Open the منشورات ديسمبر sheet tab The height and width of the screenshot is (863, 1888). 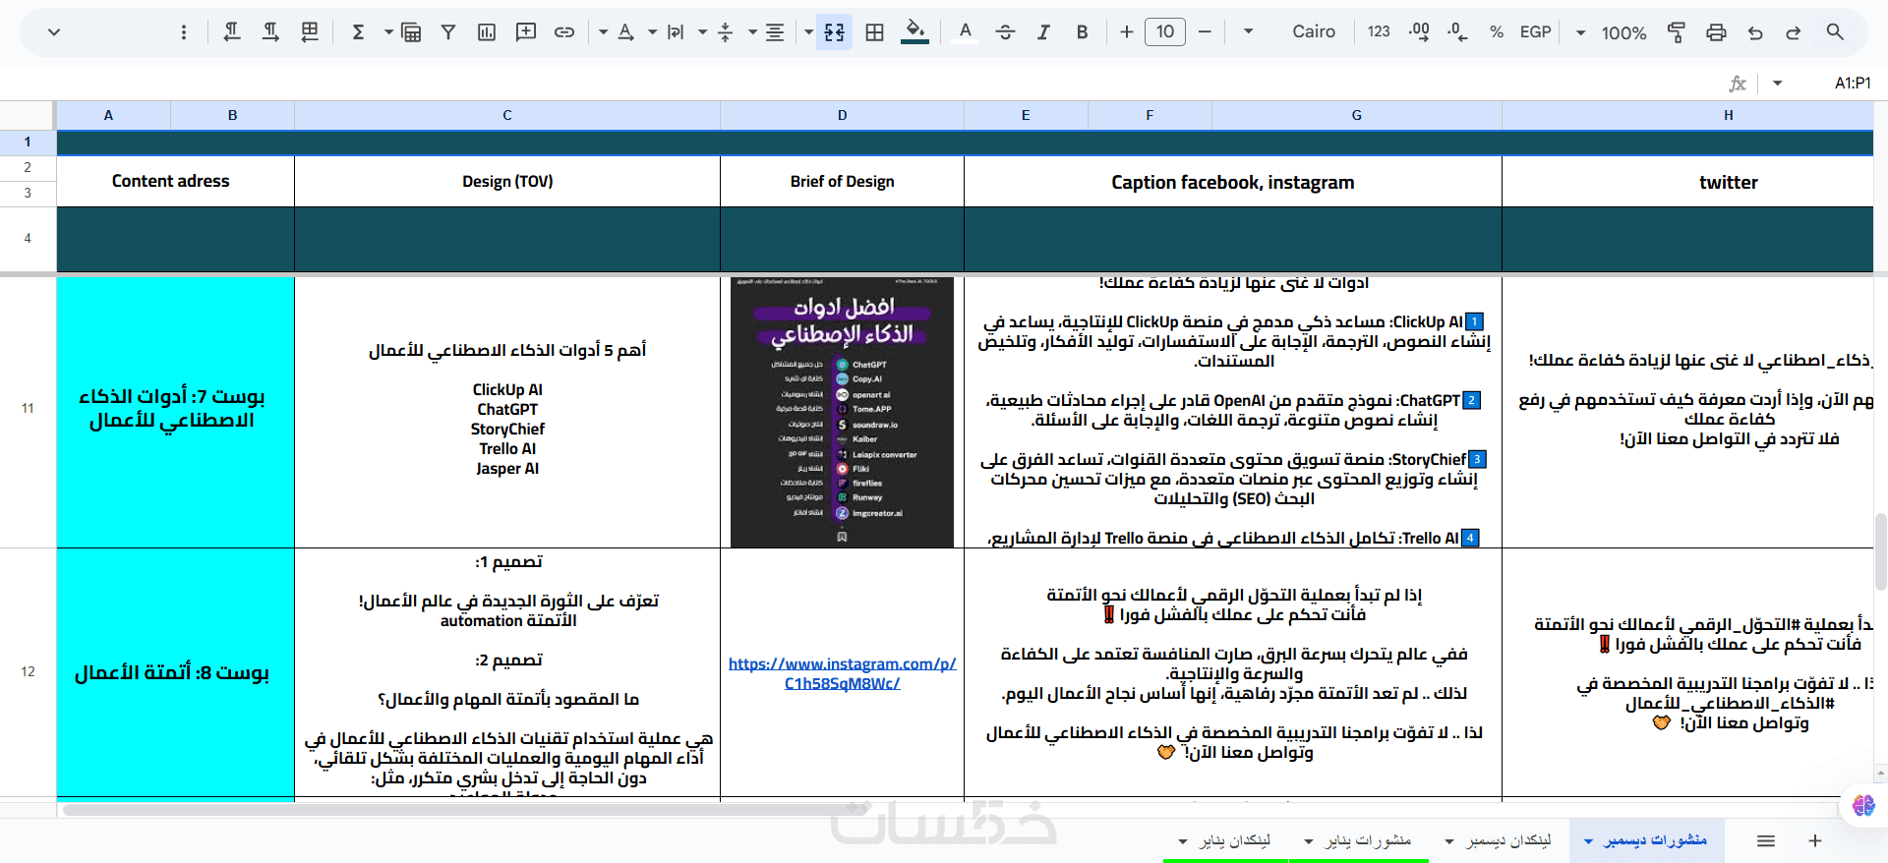(1647, 840)
